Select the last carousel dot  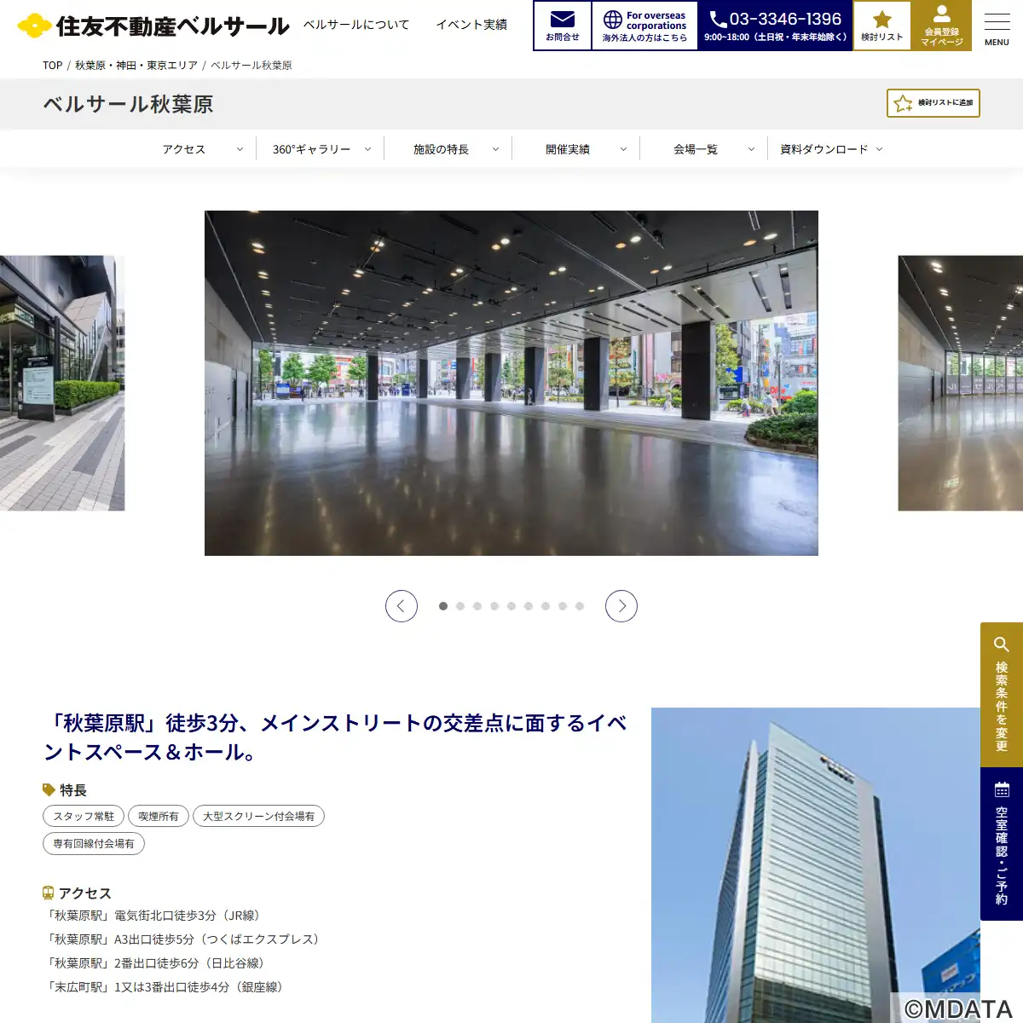580,606
